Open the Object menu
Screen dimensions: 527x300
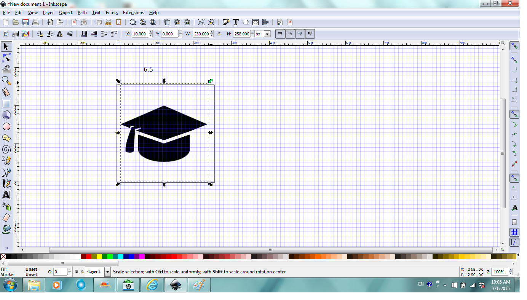coord(65,13)
